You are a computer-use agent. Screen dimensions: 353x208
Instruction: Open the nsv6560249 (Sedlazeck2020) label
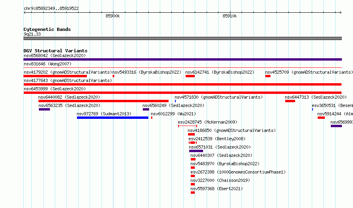[x=173, y=105]
